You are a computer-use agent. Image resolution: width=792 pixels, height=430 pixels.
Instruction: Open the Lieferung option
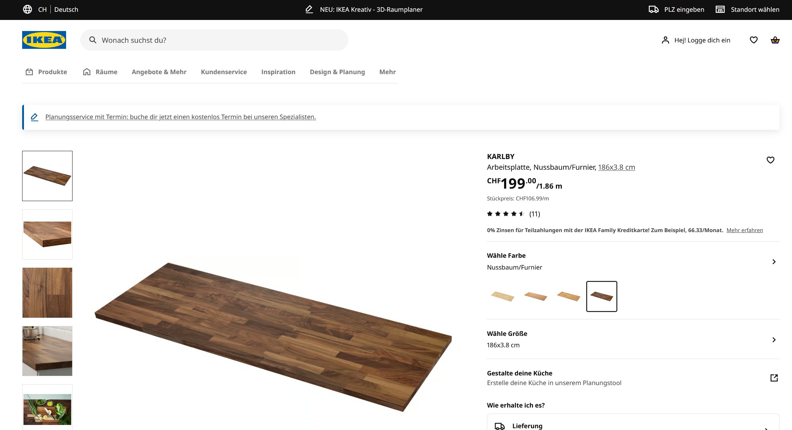527,426
